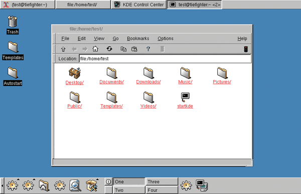Click the Documents/ link label
Screen dimensions: 301x194
[112, 82]
